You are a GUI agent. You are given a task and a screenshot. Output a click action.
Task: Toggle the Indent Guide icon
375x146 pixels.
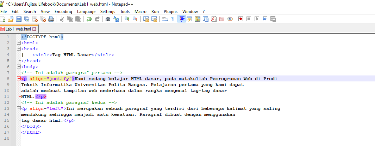pos(182,19)
